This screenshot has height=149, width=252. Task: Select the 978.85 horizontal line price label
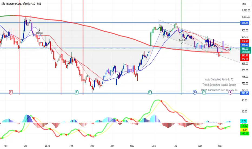point(245,23)
